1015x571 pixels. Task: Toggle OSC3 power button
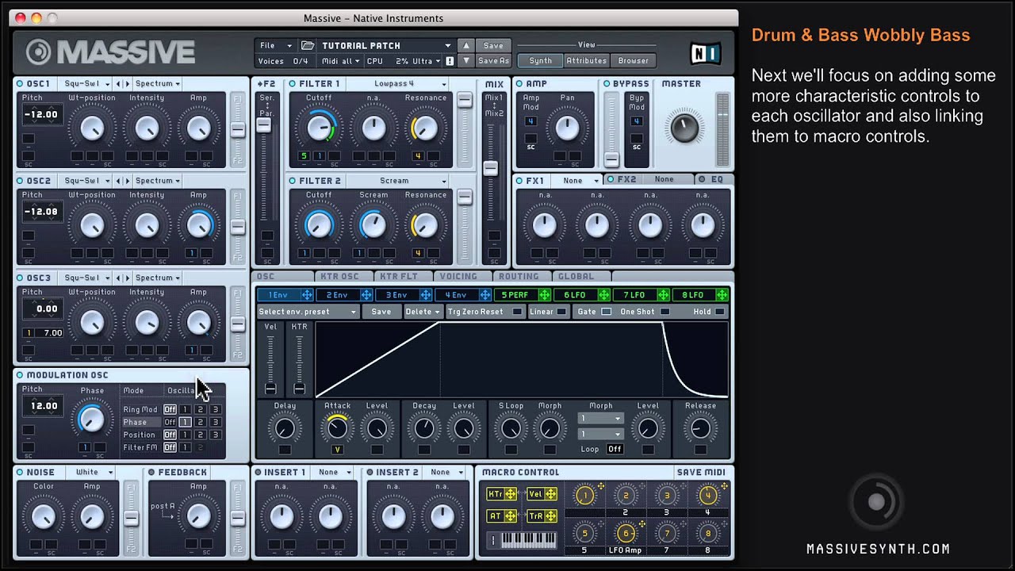coord(20,278)
